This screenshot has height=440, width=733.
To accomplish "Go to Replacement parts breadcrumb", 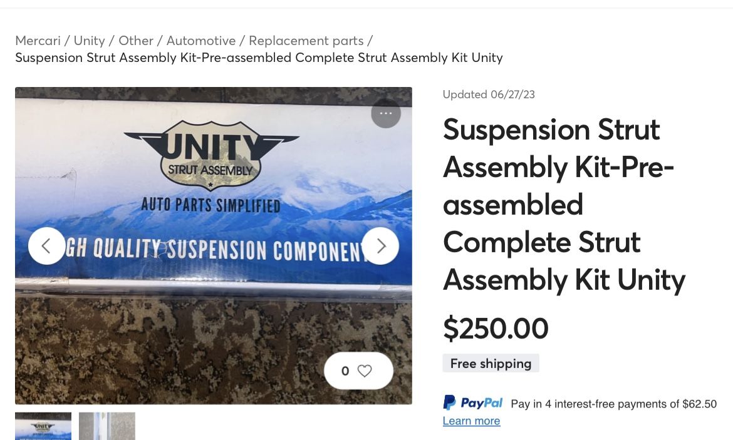I will coord(306,41).
